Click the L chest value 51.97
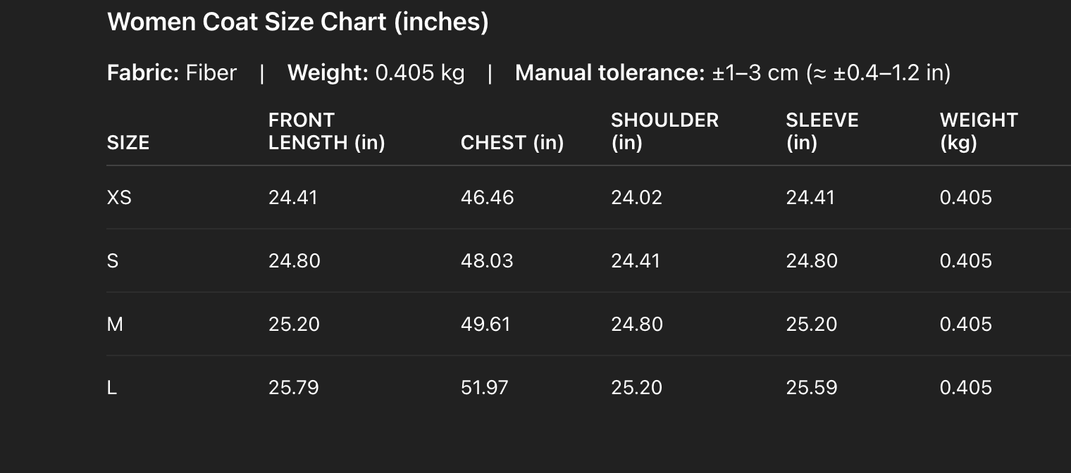Screen dimensions: 1071x473 pos(484,388)
